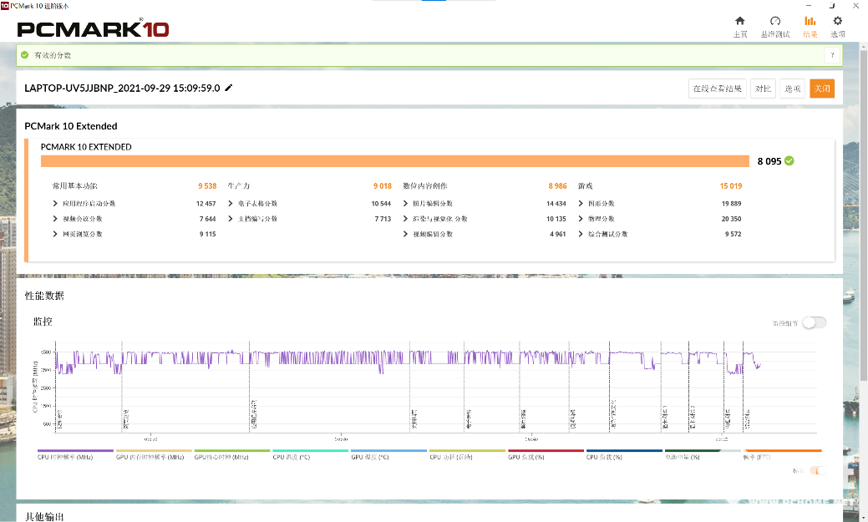Click the PCMark 10 logo
Image resolution: width=868 pixels, height=522 pixels.
(93, 29)
